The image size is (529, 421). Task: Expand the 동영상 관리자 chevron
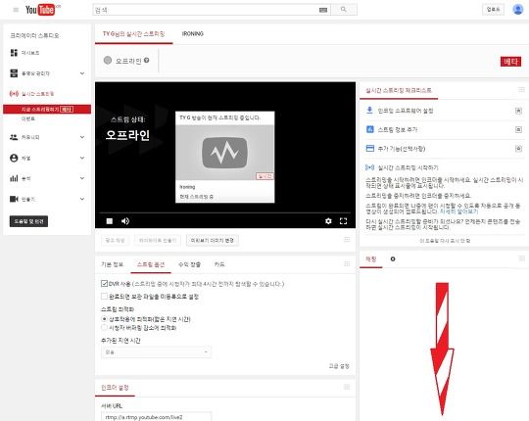[82, 73]
